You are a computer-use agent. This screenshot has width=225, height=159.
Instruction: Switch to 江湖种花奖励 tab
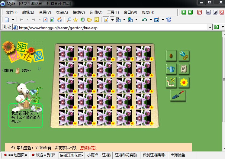pos(126,155)
